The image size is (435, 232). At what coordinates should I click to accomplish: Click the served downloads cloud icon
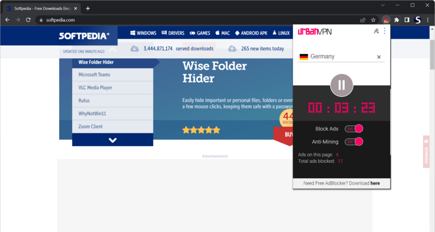[x=134, y=49]
